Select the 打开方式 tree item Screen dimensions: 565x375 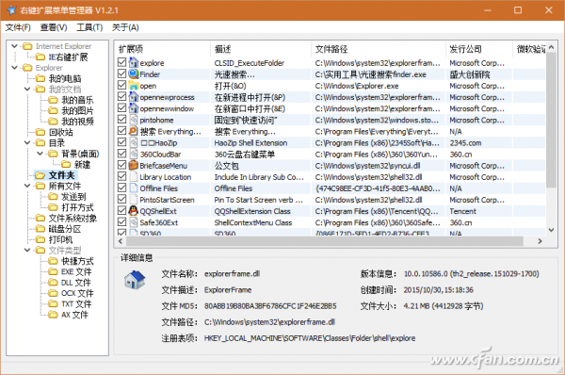pyautogui.click(x=77, y=207)
